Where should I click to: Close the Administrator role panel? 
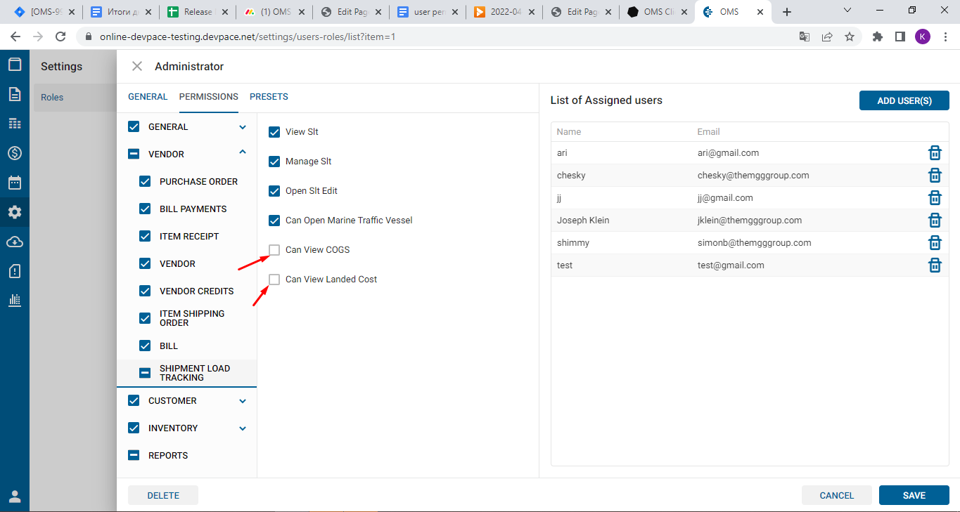(x=137, y=66)
